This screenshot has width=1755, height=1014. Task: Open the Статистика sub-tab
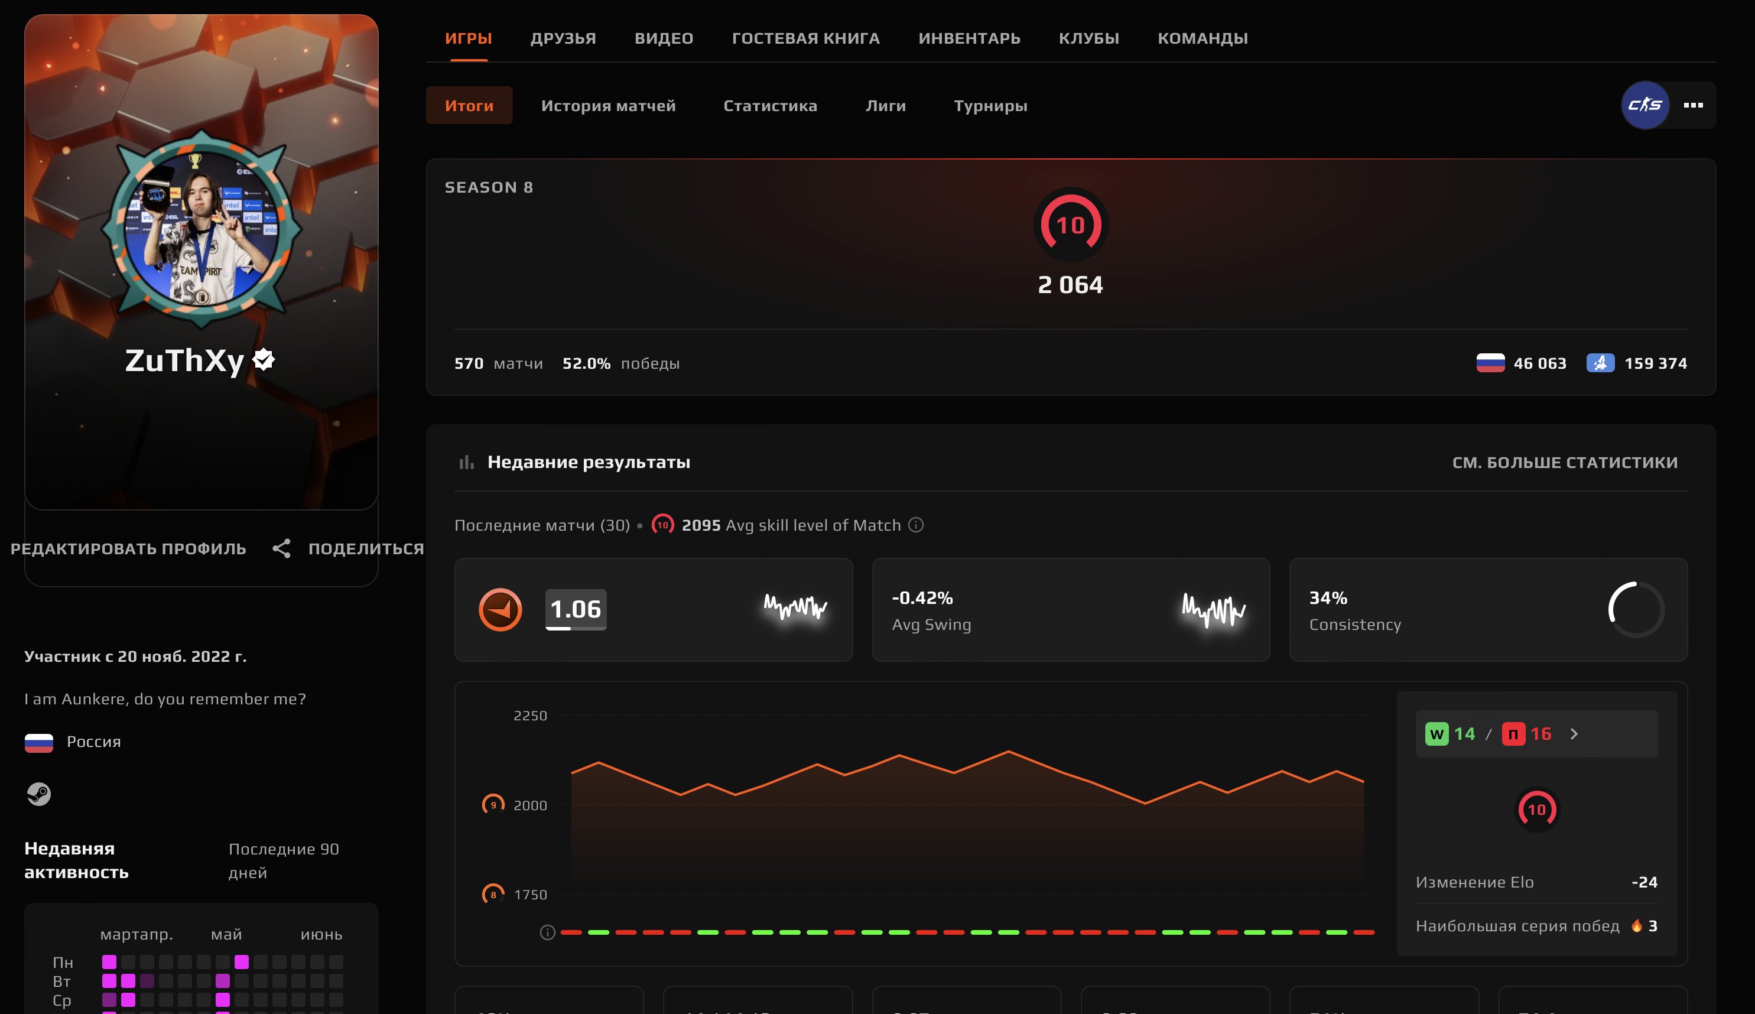point(769,105)
